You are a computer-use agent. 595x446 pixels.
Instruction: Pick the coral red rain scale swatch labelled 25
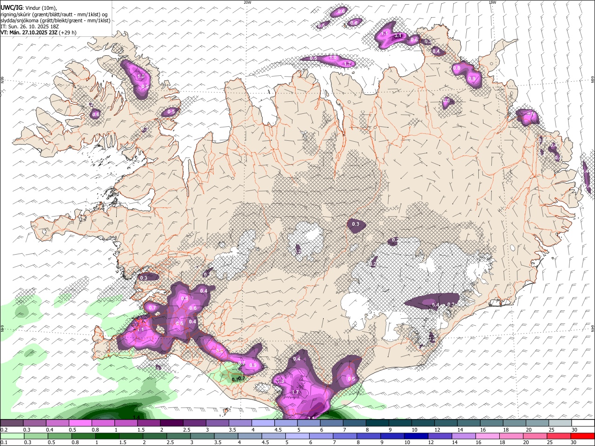(559, 436)
